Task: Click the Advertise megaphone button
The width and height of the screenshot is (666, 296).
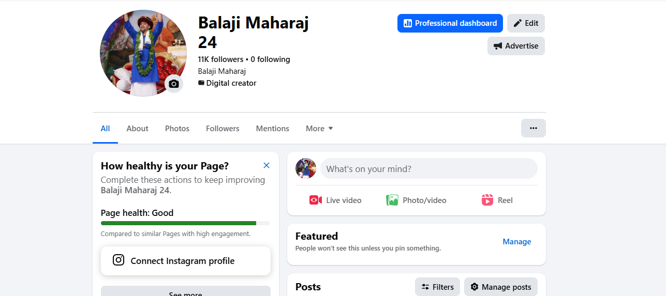Action: click(516, 46)
